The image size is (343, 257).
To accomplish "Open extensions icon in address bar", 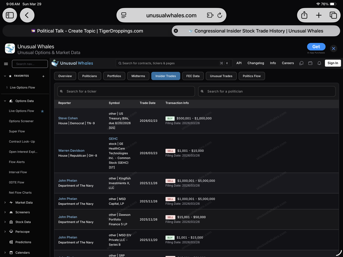I will (x=210, y=15).
